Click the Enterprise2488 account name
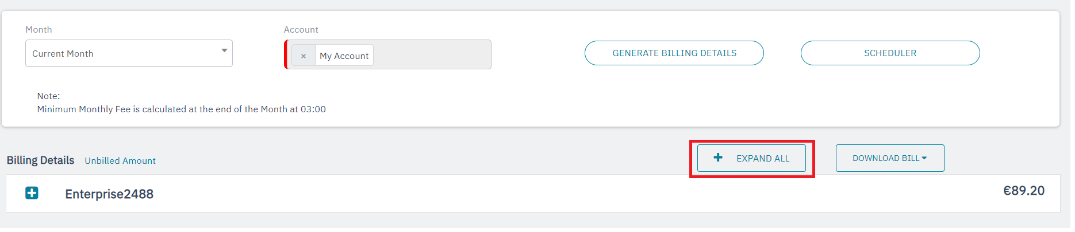 (x=109, y=194)
